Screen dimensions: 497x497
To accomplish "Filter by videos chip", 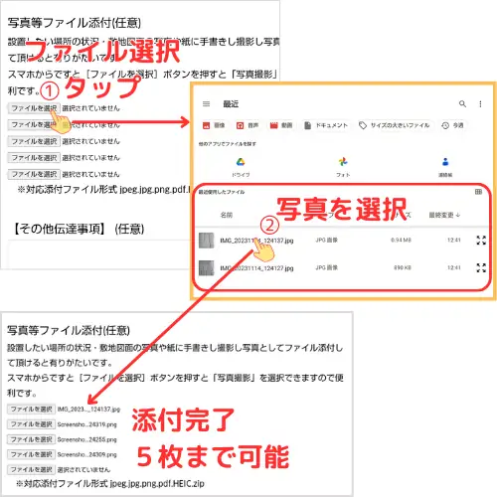I will click(x=281, y=125).
